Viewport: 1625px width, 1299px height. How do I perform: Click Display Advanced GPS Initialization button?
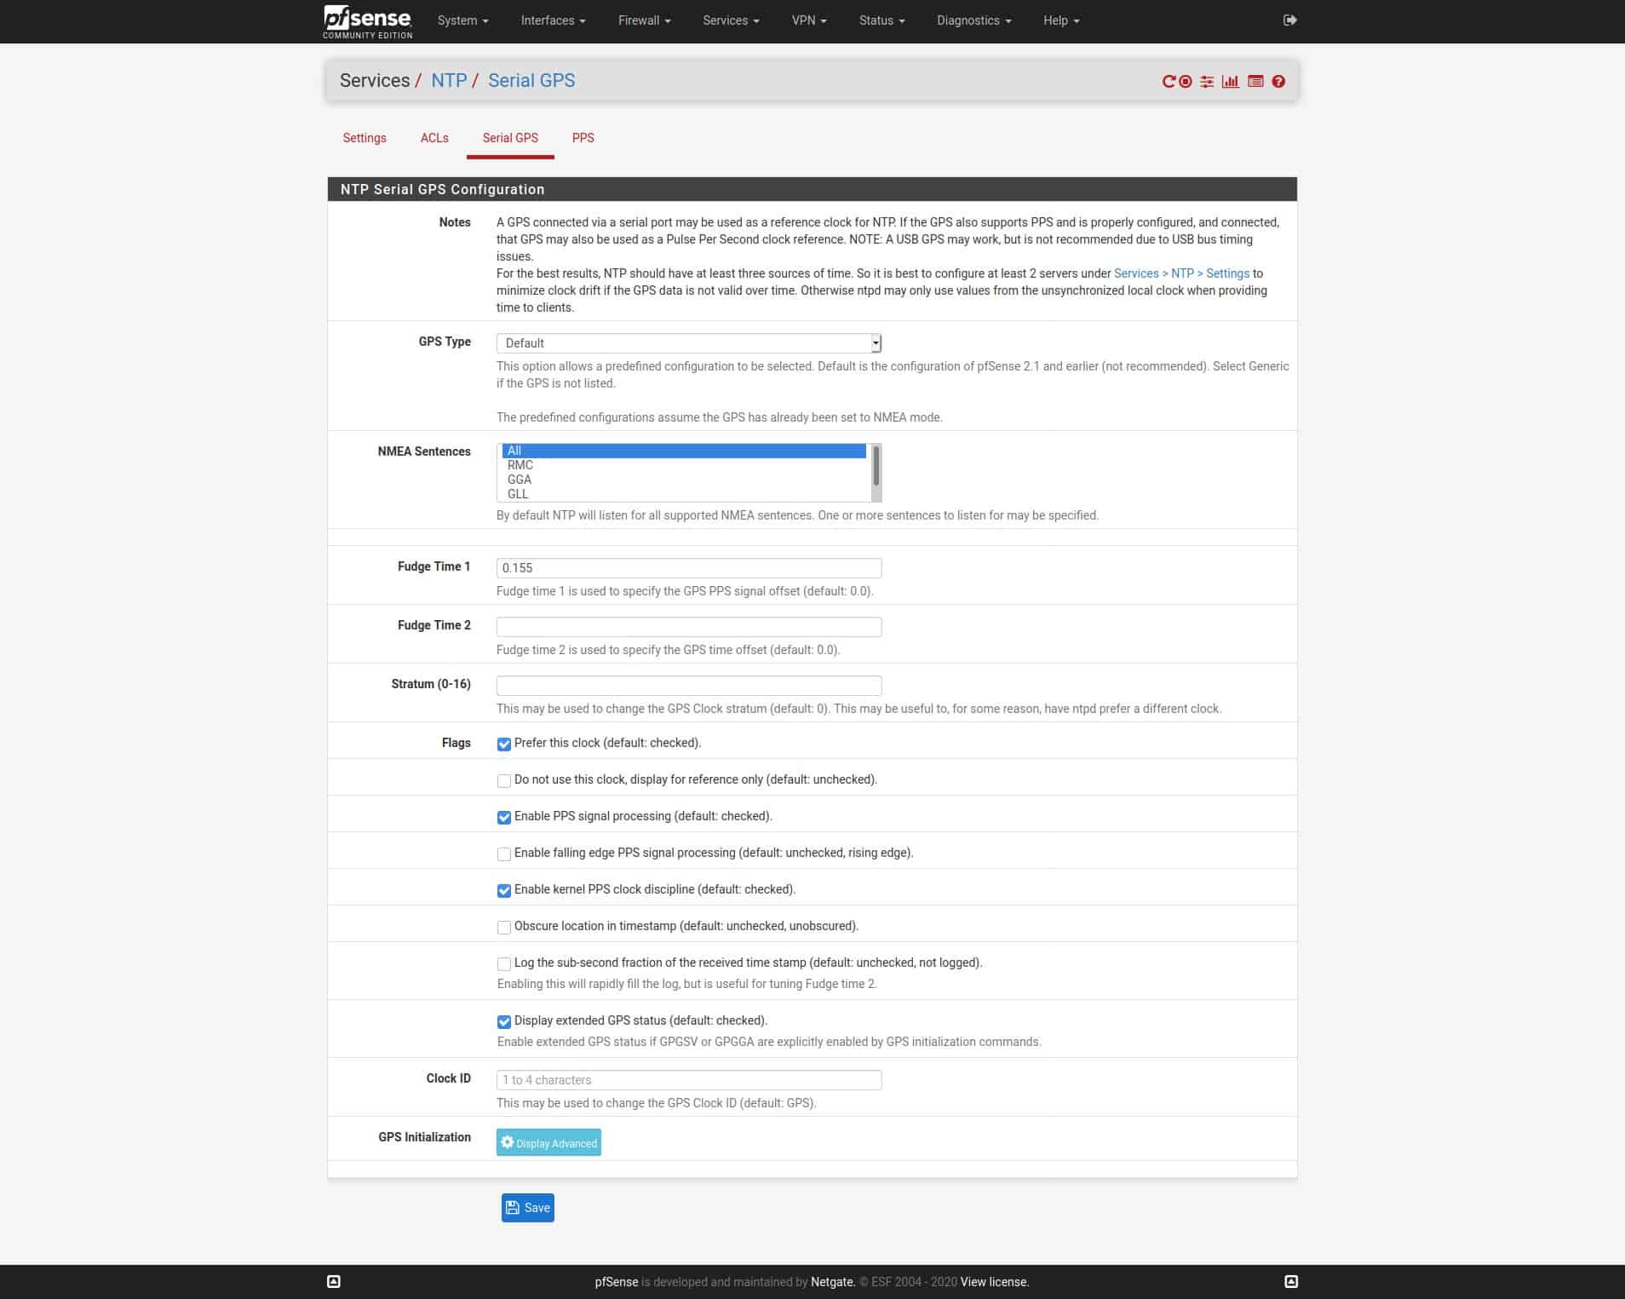tap(548, 1143)
